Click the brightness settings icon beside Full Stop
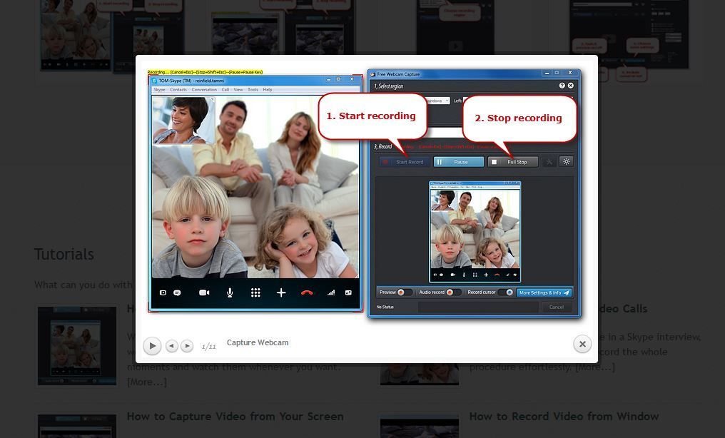The height and width of the screenshot is (438, 725). (x=566, y=162)
